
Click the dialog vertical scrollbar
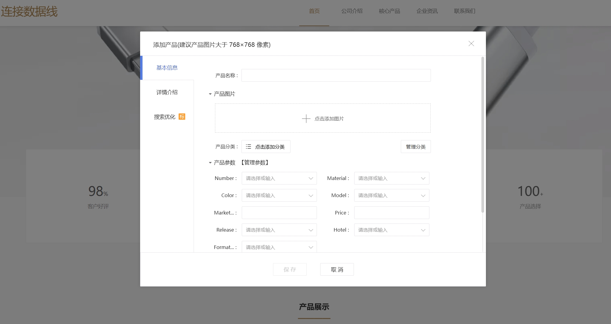(483, 135)
